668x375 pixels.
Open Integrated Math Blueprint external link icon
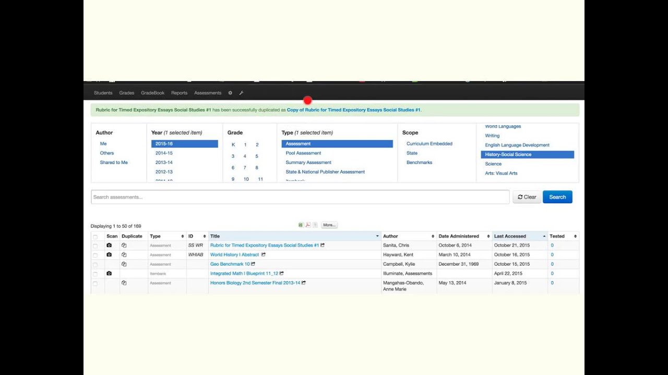pyautogui.click(x=282, y=273)
